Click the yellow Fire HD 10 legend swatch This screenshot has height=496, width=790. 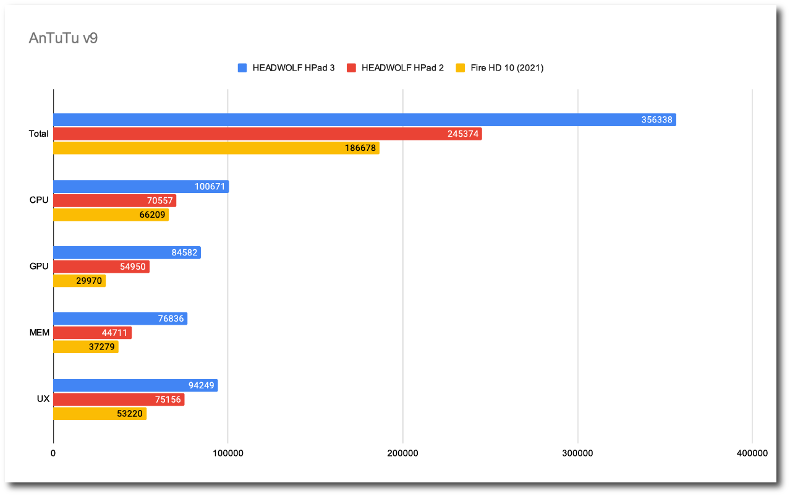coord(461,68)
